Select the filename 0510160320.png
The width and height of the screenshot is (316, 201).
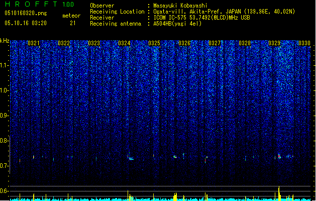pos(26,13)
